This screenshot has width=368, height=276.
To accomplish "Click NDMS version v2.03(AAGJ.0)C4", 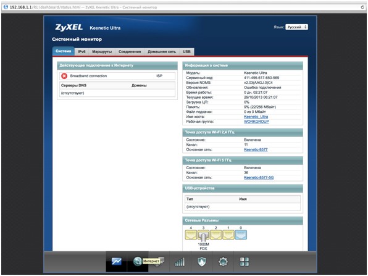I will click(x=258, y=83).
